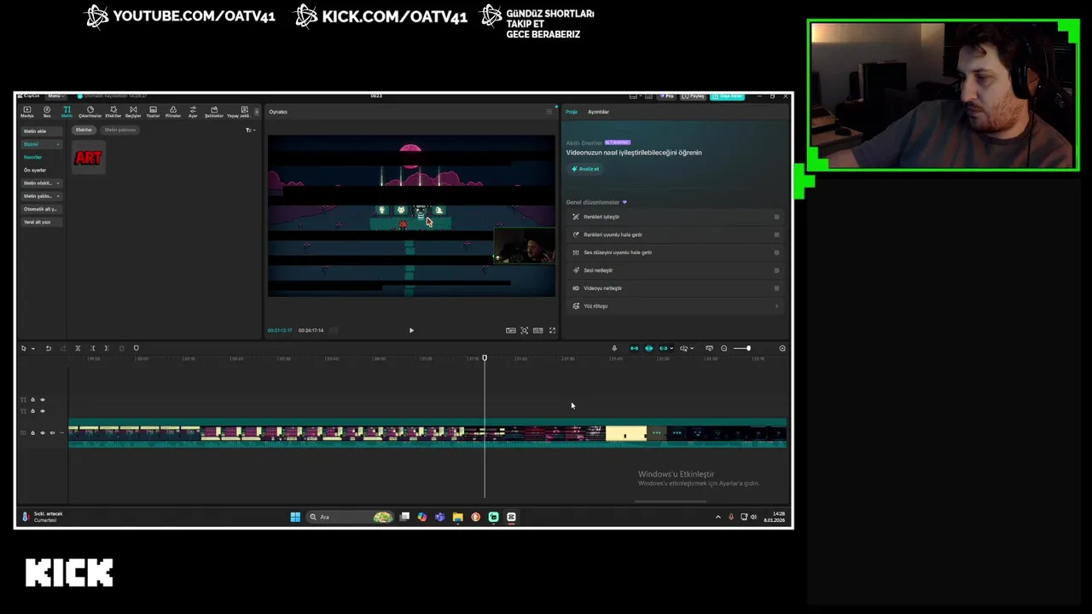The image size is (1092, 614).
Task: Enable Ses düzeyini uyumlu hale getir checkbox
Action: pyautogui.click(x=776, y=252)
